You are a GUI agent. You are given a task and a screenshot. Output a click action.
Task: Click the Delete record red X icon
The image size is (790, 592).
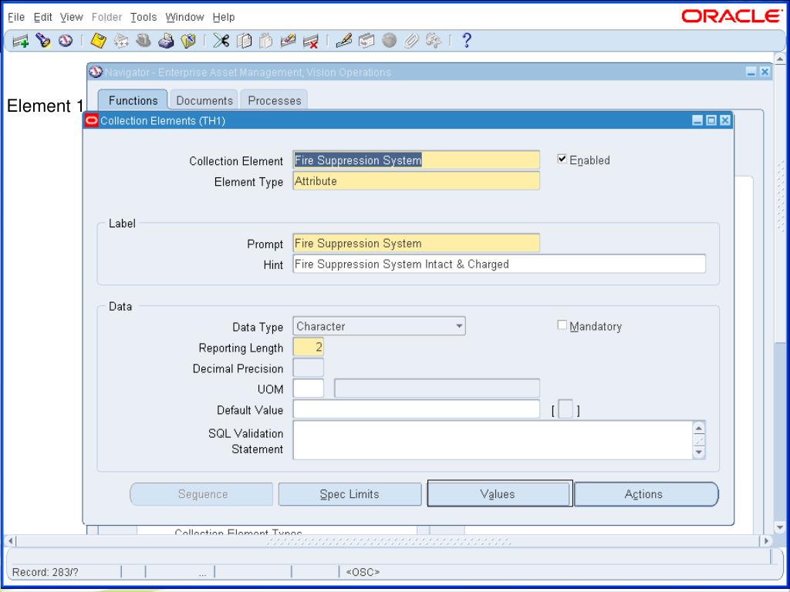[311, 42]
